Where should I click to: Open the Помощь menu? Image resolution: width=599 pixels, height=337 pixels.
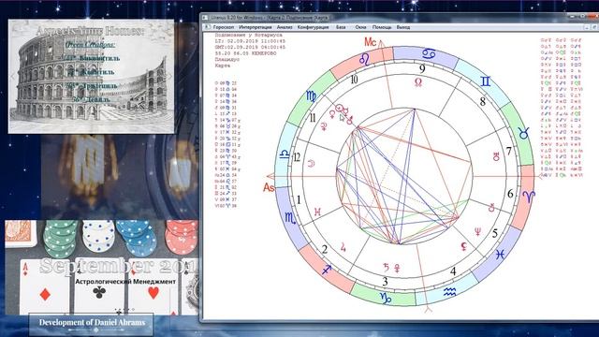click(382, 27)
